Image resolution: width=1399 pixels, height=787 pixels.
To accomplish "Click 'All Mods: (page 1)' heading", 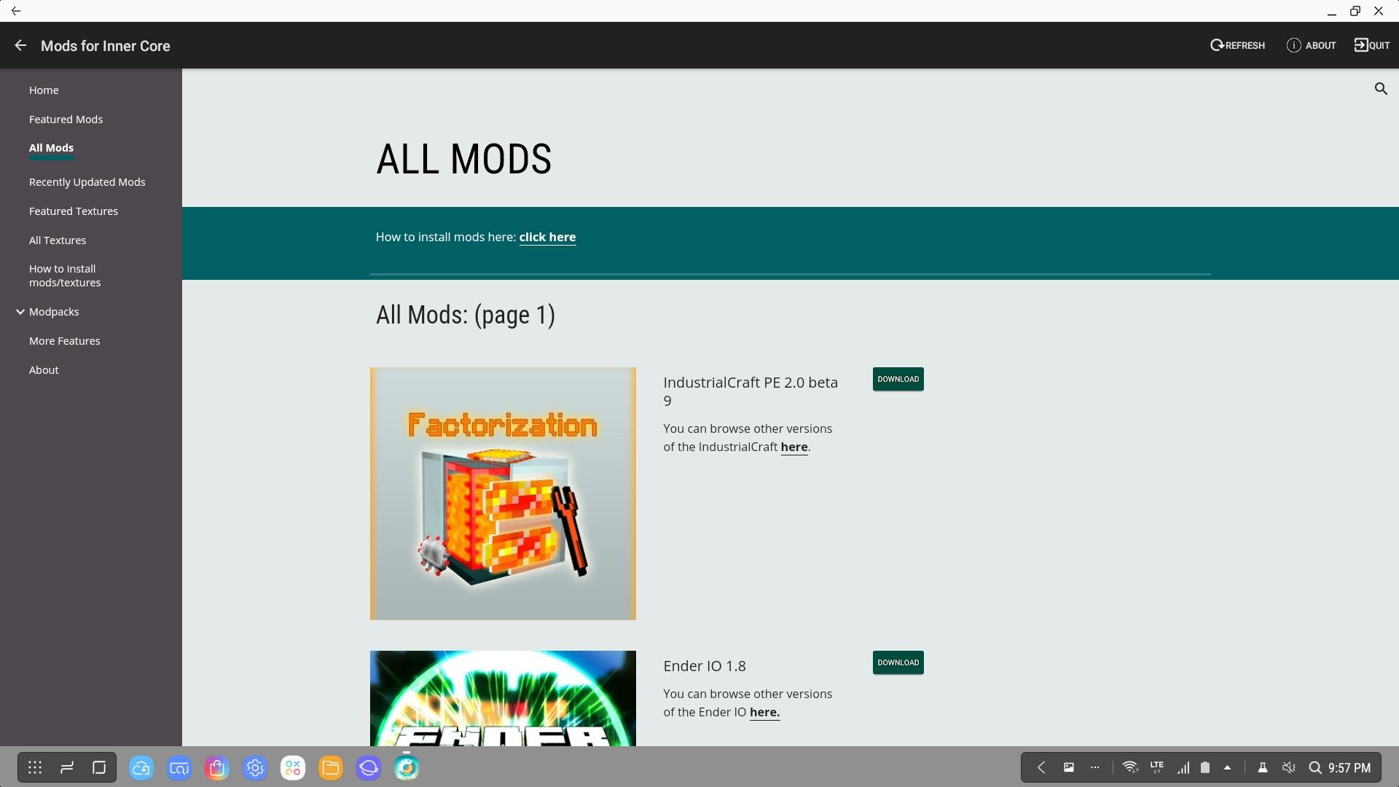I will [x=466, y=316].
